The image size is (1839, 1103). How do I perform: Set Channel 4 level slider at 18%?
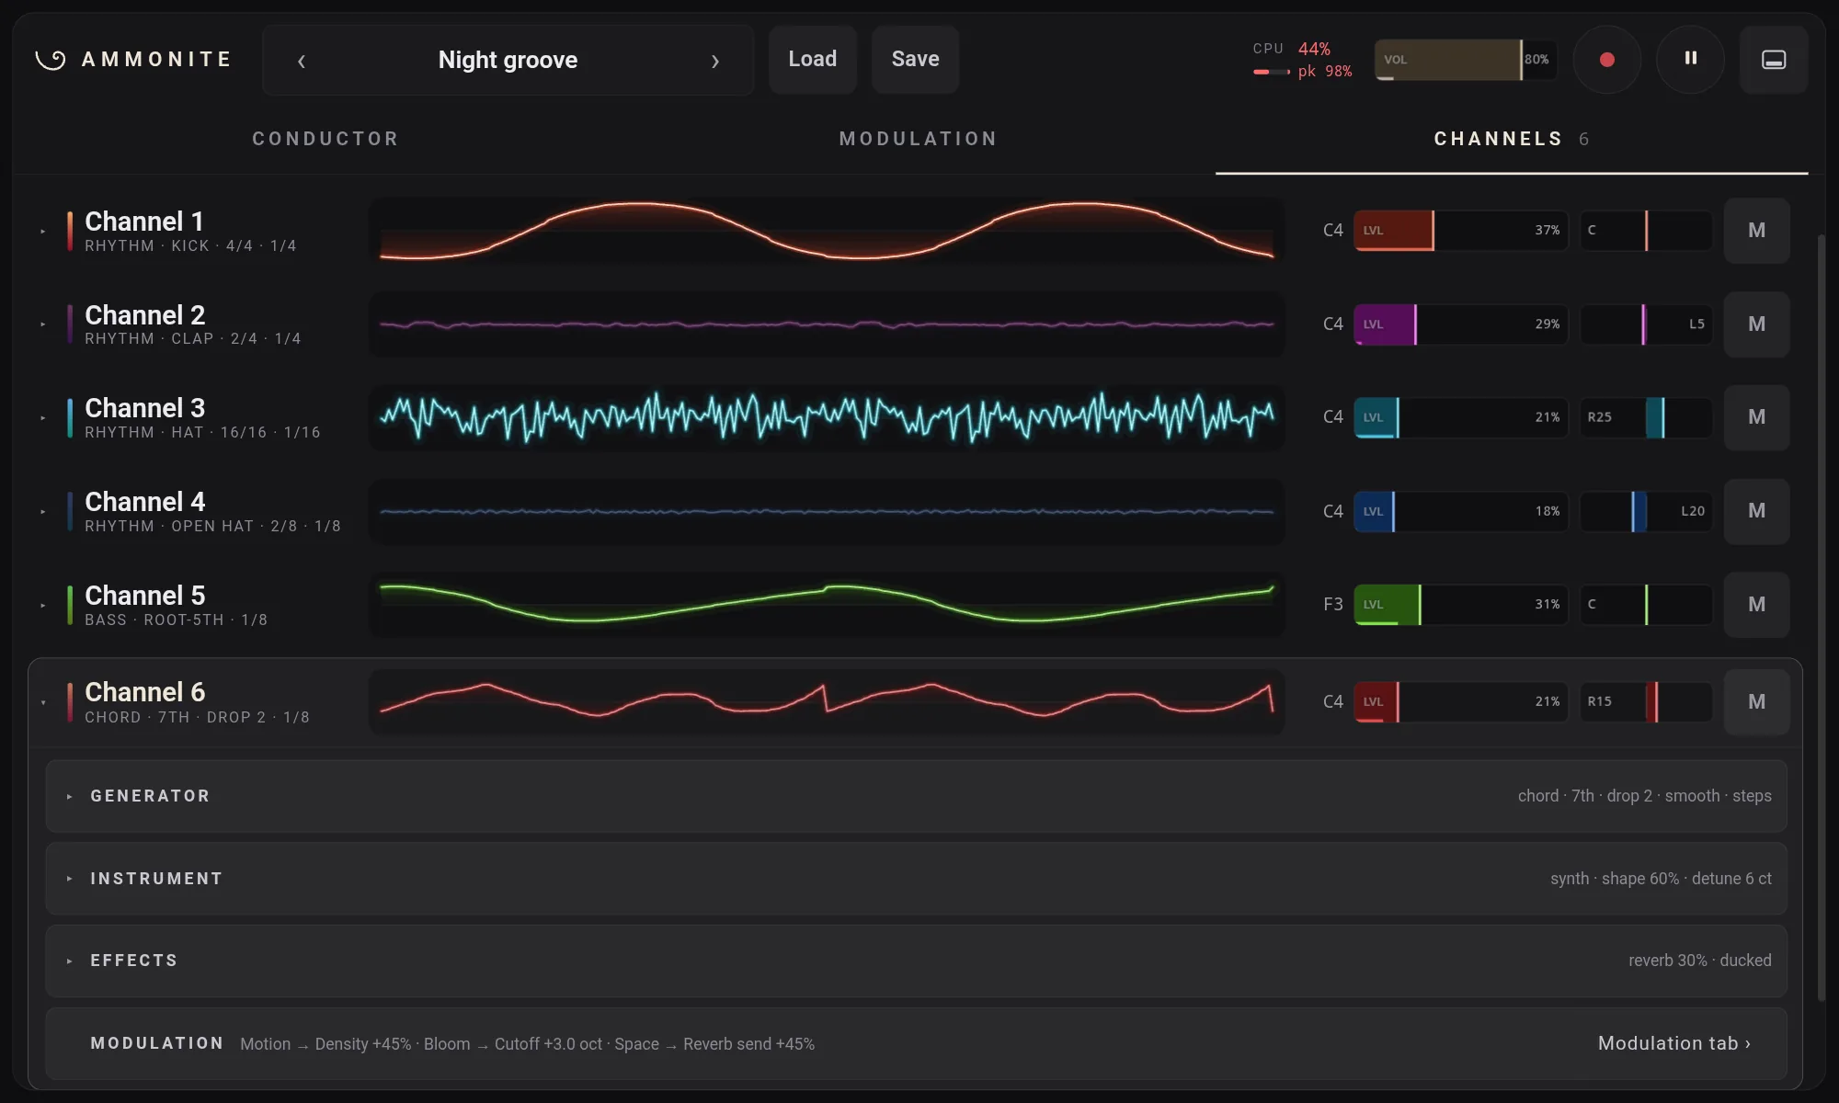1460,511
